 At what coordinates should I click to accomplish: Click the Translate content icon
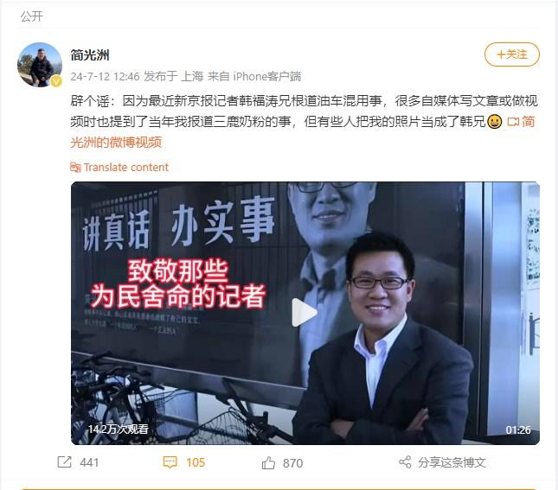pos(75,167)
